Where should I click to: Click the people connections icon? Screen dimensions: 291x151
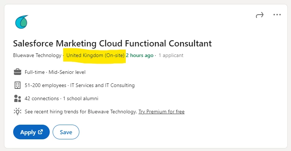coord(18,98)
